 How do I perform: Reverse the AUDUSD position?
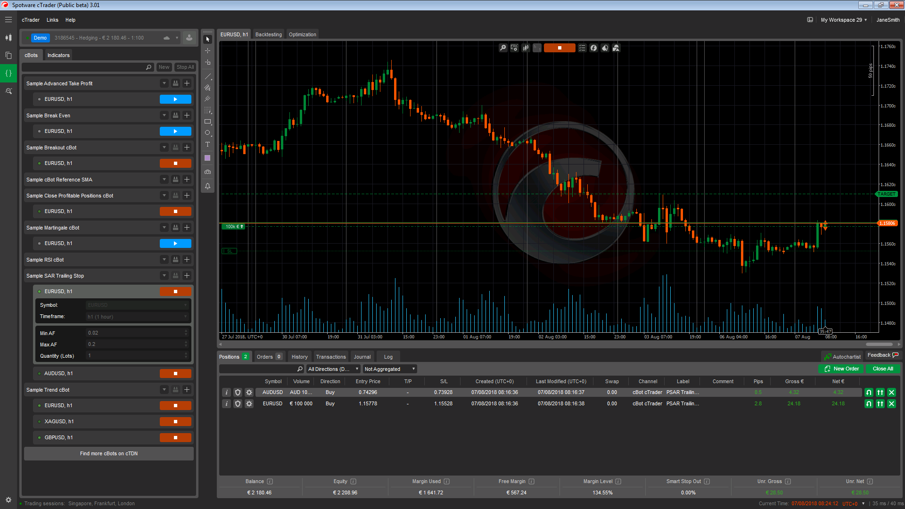pyautogui.click(x=869, y=393)
